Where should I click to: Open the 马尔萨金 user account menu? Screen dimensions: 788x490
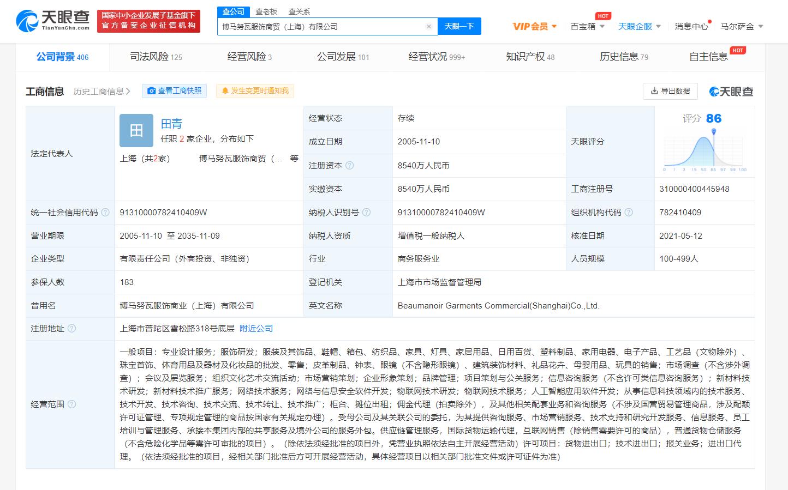point(742,26)
